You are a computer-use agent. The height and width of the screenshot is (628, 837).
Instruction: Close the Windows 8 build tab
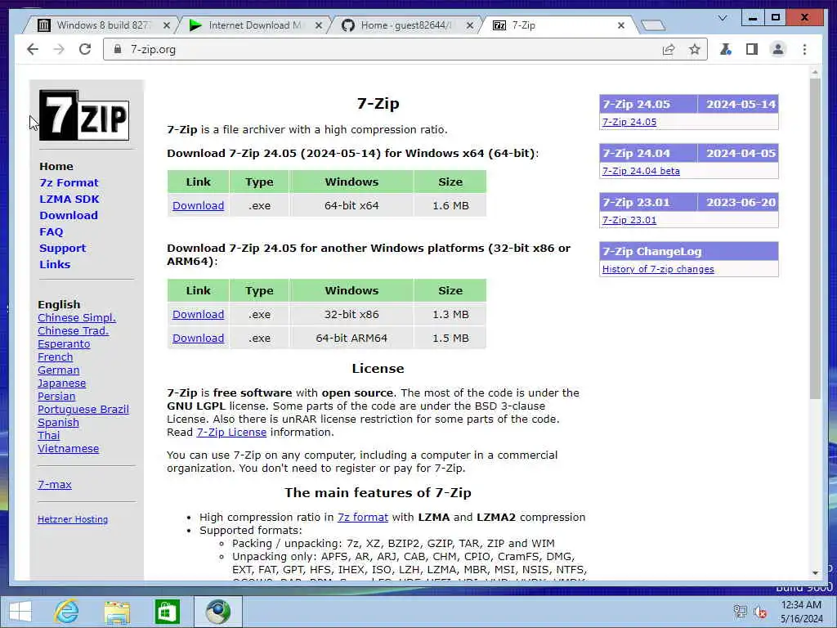click(x=167, y=25)
